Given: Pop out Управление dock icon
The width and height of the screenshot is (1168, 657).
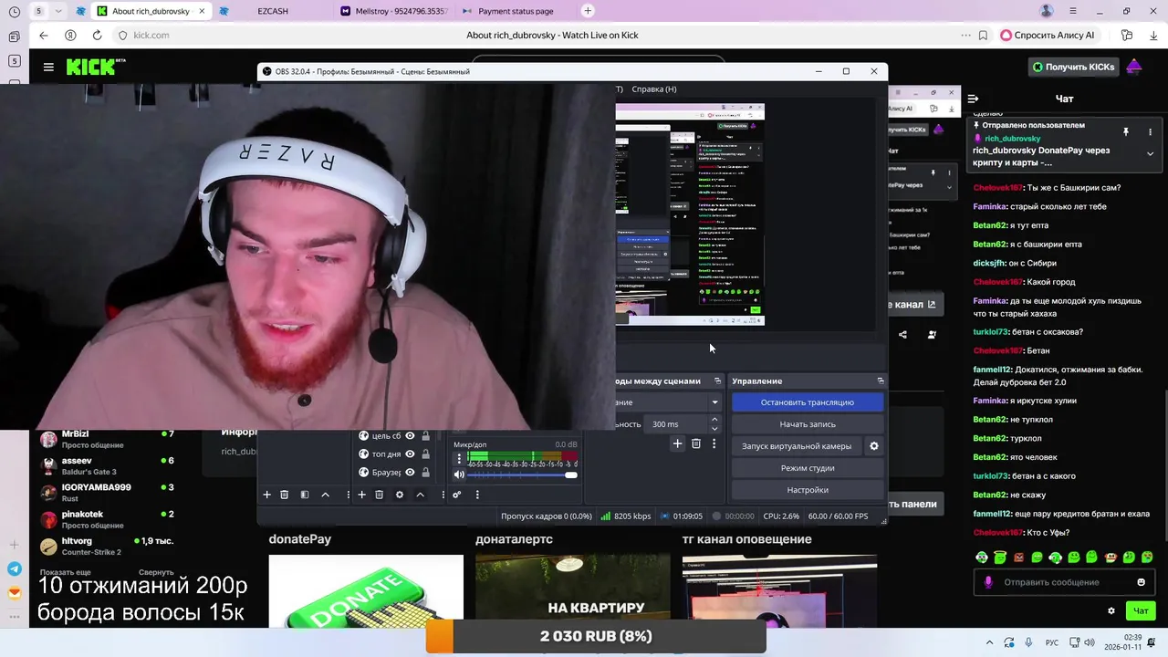Looking at the screenshot, I should [x=881, y=381].
